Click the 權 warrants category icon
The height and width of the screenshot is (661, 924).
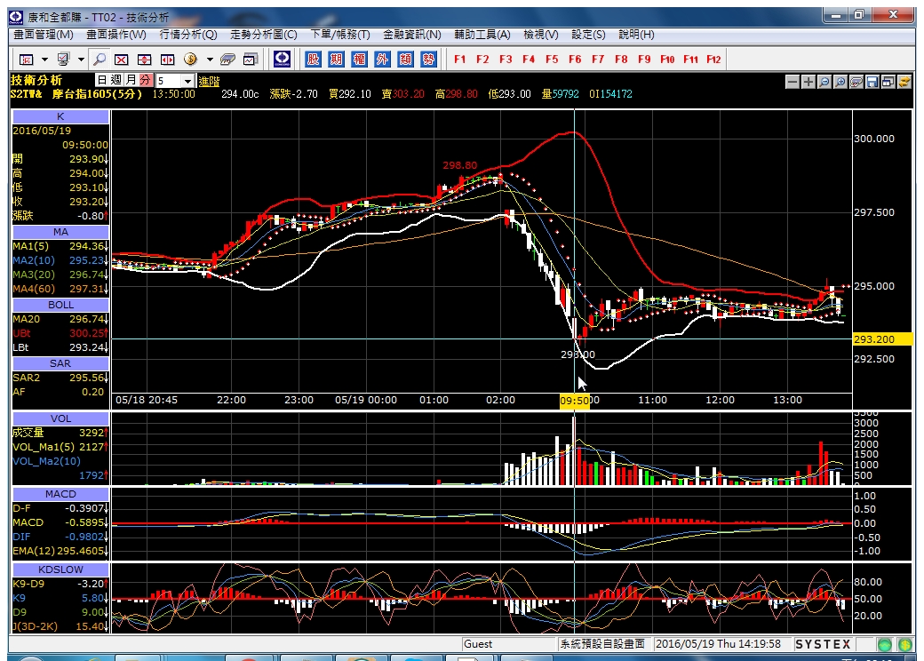[x=359, y=59]
